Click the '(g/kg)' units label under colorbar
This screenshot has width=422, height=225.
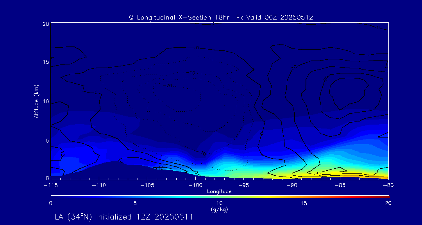coord(219,209)
